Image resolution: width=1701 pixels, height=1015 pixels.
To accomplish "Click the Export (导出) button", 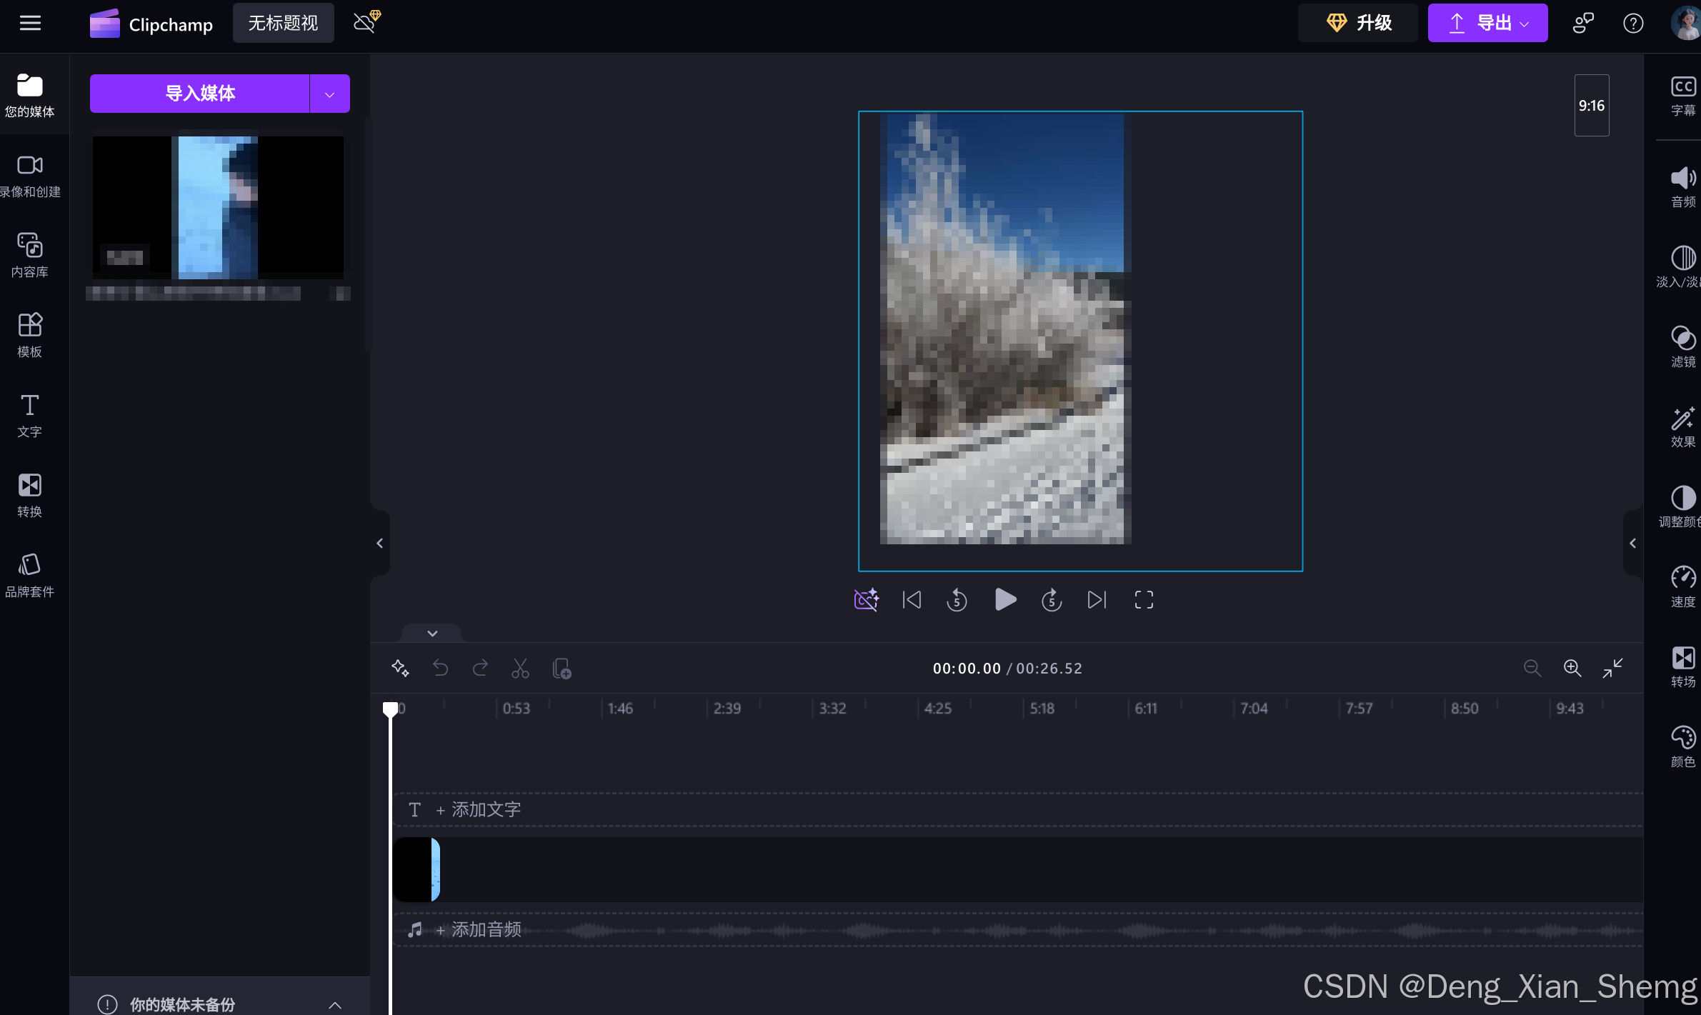I will 1487,24.
